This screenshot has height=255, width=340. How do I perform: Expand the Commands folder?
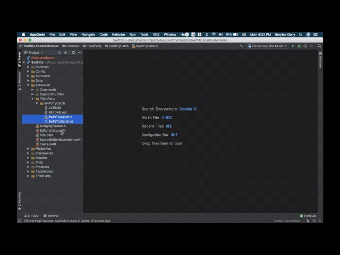32,90
